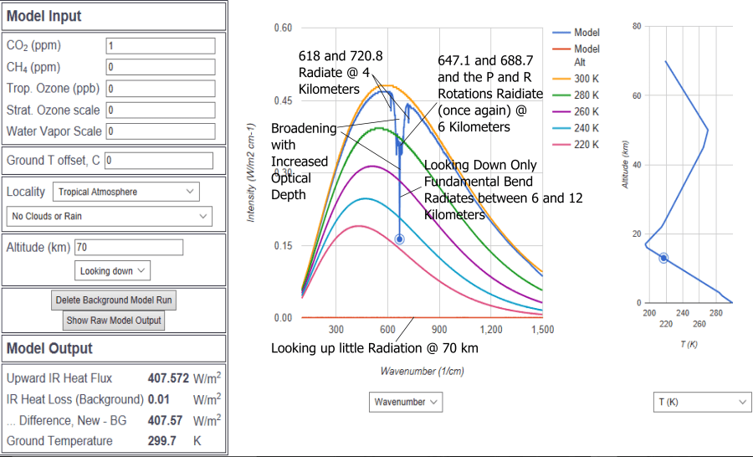Click the spectrum chart data point marker

pyautogui.click(x=399, y=239)
